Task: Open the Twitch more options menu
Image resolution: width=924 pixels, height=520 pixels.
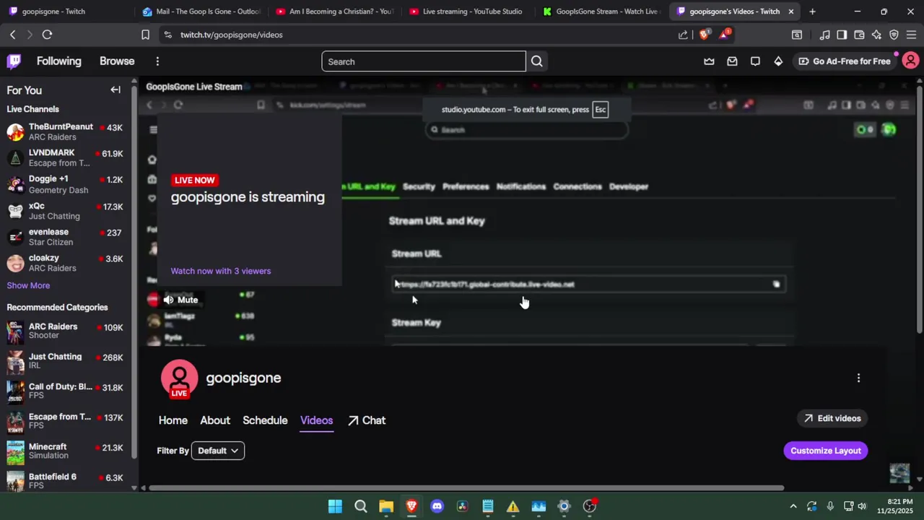Action: tap(157, 61)
